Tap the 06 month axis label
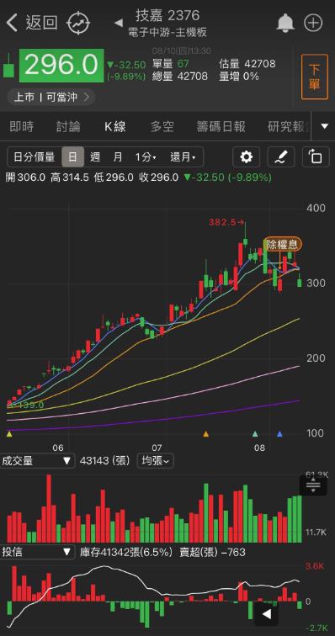Screen dimensions: 335x636 [x=58, y=448]
